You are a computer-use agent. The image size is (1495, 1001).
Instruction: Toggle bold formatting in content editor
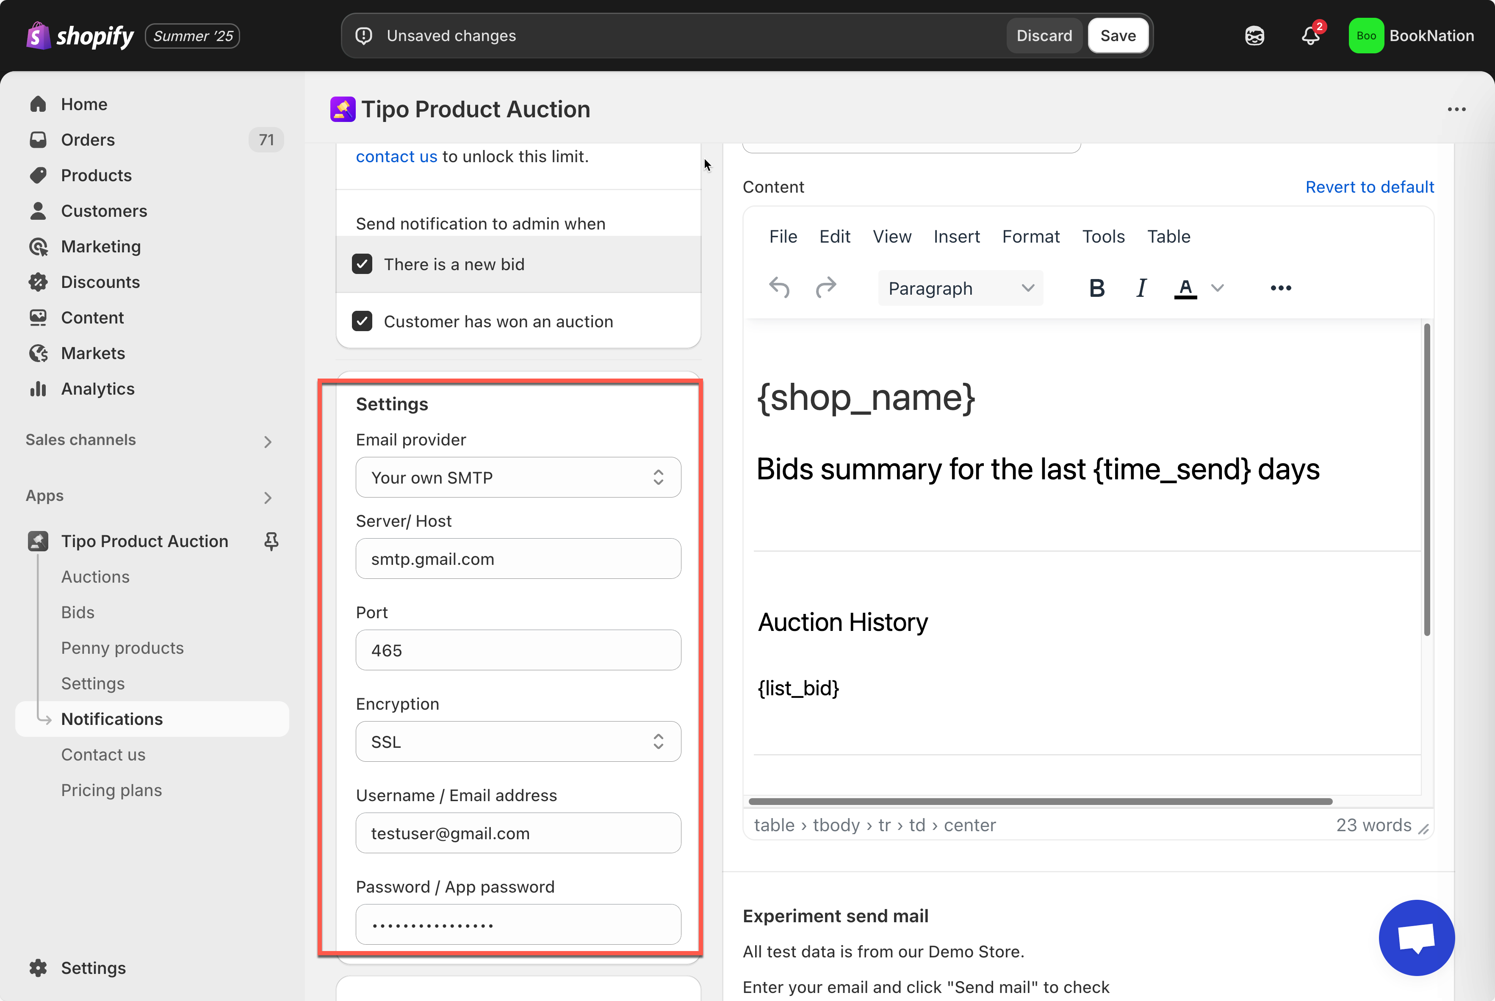tap(1096, 288)
